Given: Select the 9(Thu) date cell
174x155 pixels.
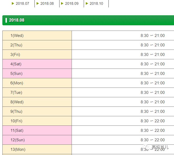Looking at the screenshot, I should [37, 112].
